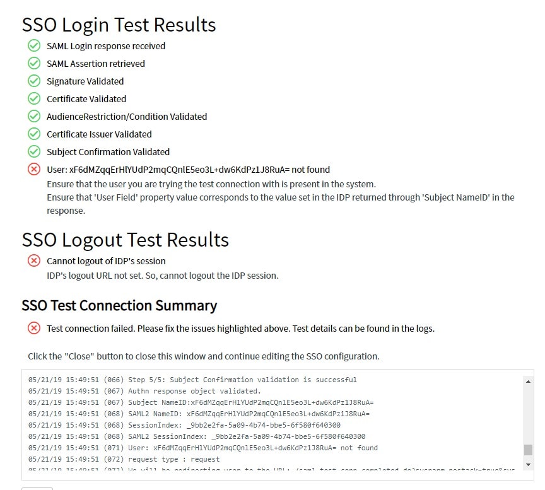Screen dimensions: 545x490
Task: Select the Certificate Issuer Validated check icon
Action: [34, 134]
